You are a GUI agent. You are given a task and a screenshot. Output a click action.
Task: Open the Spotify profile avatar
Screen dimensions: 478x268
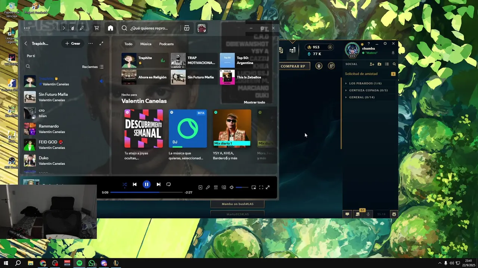click(202, 28)
